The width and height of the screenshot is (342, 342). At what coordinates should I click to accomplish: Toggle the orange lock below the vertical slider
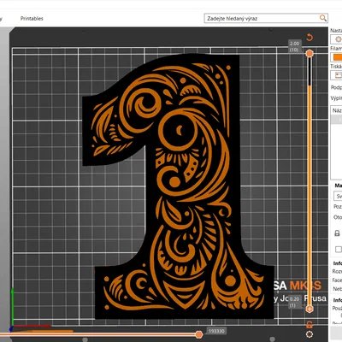click(310, 324)
